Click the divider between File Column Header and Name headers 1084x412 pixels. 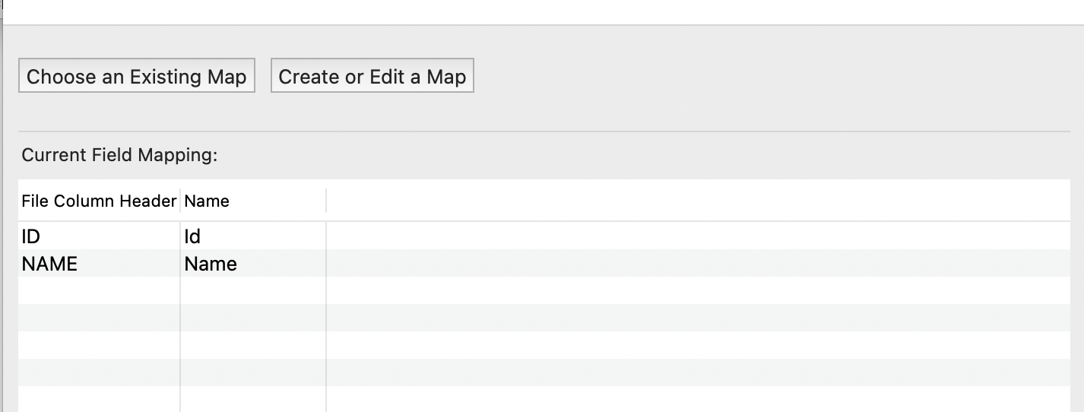pos(180,201)
